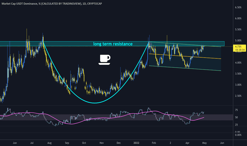Click the Dec label on time axis

pos(119,143)
